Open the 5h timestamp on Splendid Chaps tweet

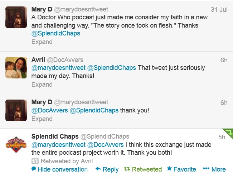[x=222, y=137]
